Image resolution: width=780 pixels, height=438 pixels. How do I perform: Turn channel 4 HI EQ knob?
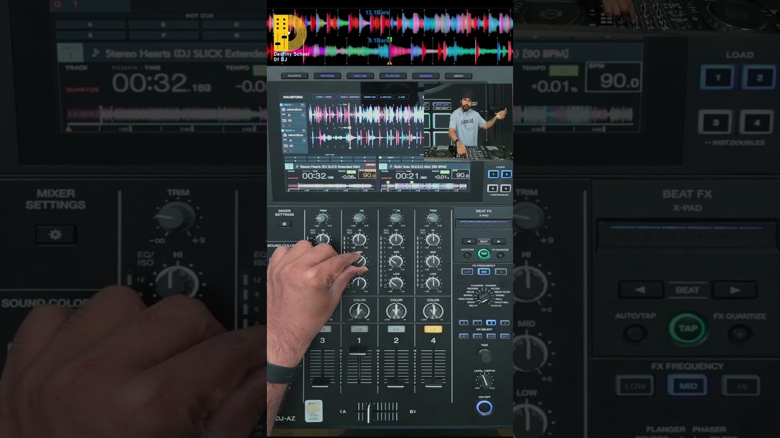coord(433,240)
